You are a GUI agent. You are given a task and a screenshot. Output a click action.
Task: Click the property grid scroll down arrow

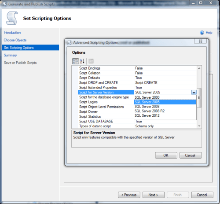[x=199, y=126]
